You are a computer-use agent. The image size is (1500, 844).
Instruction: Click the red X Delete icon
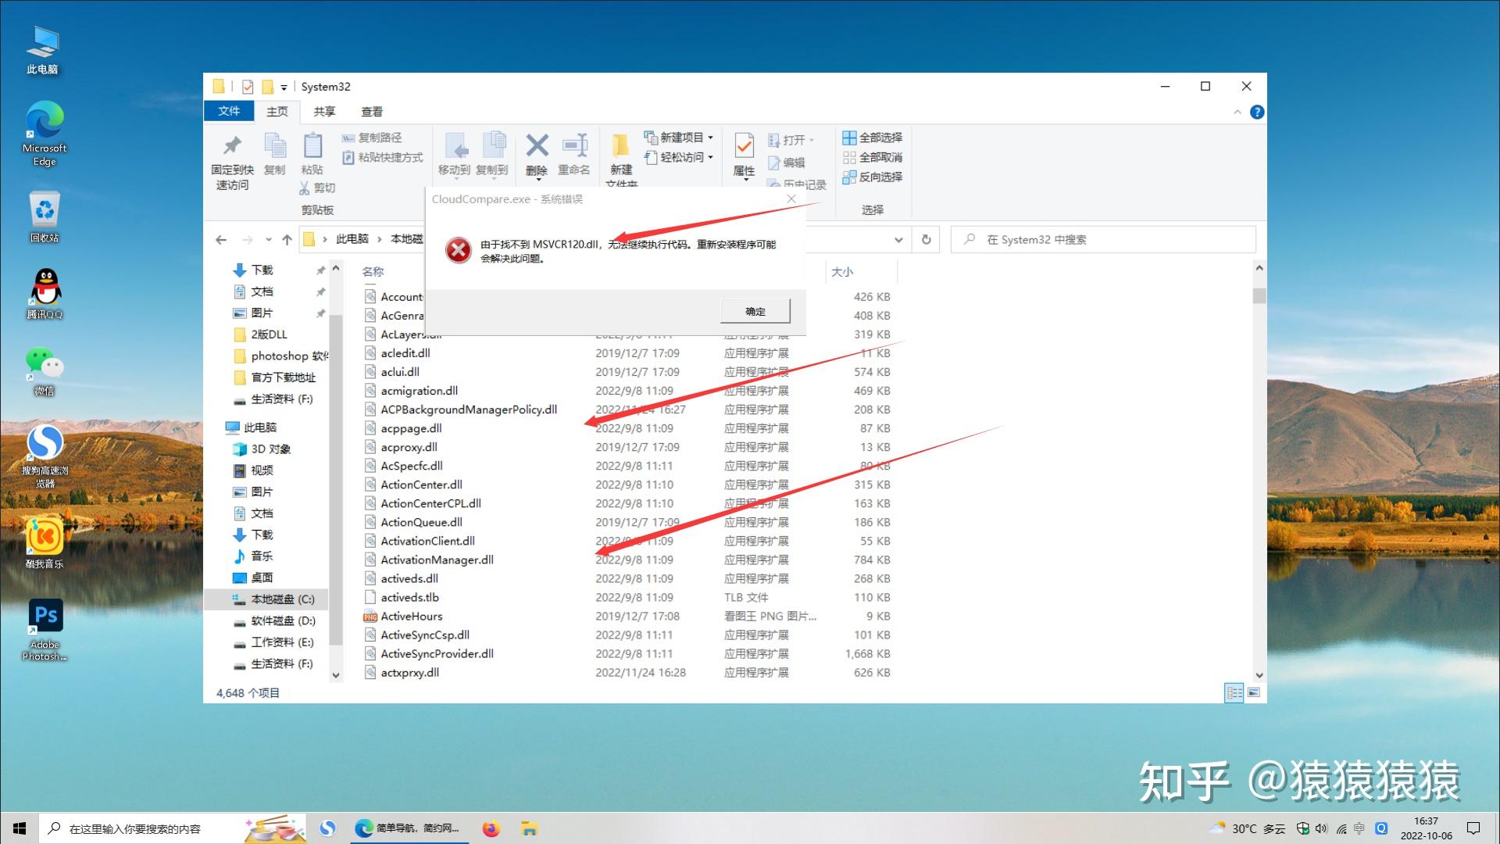(537, 145)
